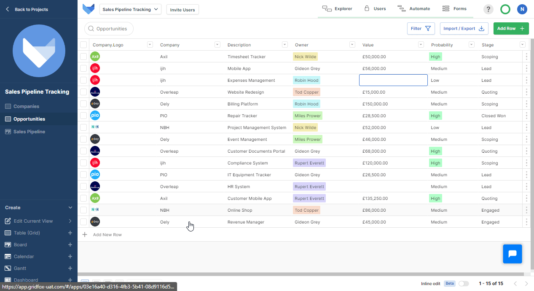The width and height of the screenshot is (534, 291).
Task: Check the Expenses Management row checkbox
Action: click(83, 80)
